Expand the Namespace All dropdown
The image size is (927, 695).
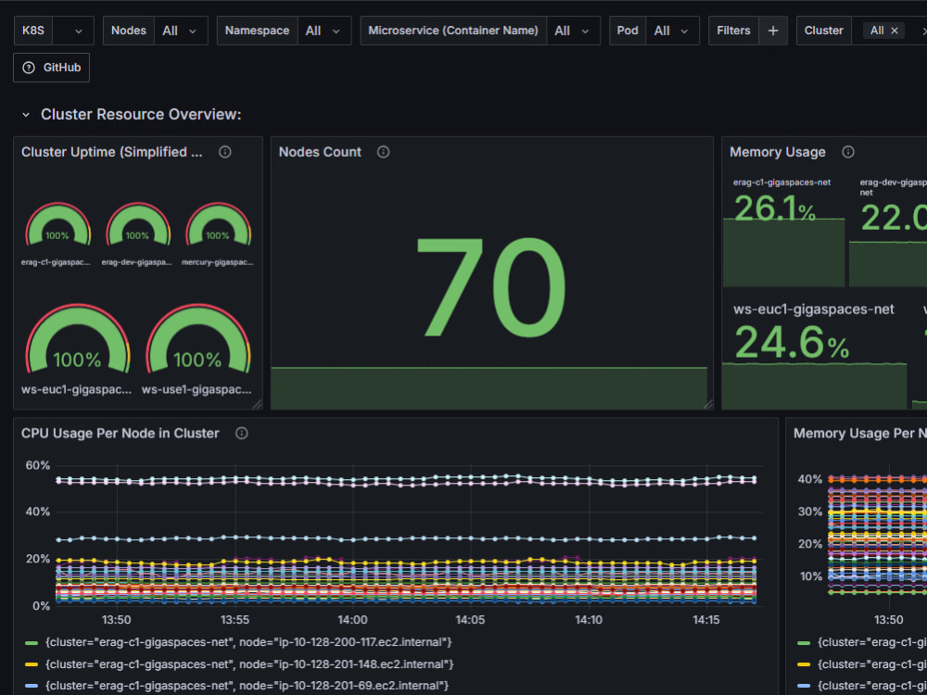324,31
